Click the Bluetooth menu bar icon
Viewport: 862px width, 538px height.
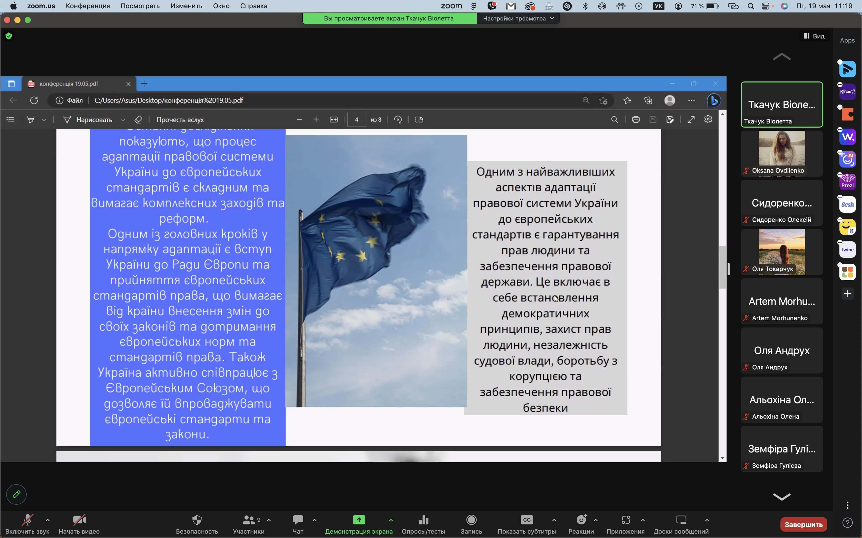click(585, 6)
